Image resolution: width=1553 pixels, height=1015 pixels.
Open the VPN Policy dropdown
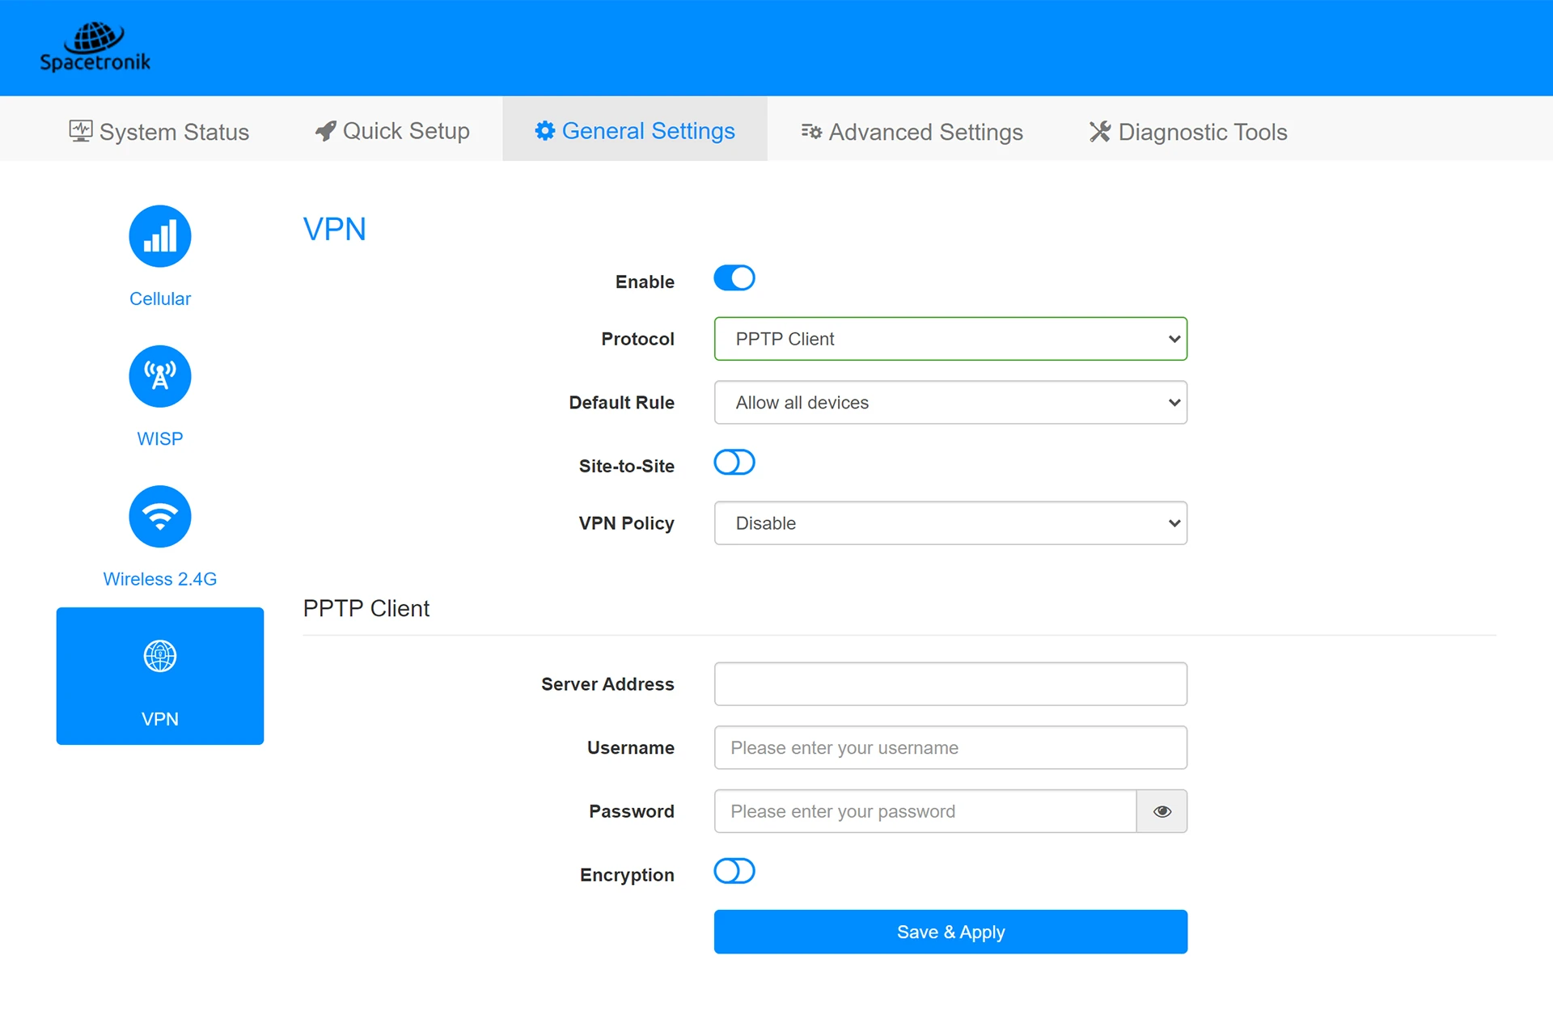(x=950, y=523)
